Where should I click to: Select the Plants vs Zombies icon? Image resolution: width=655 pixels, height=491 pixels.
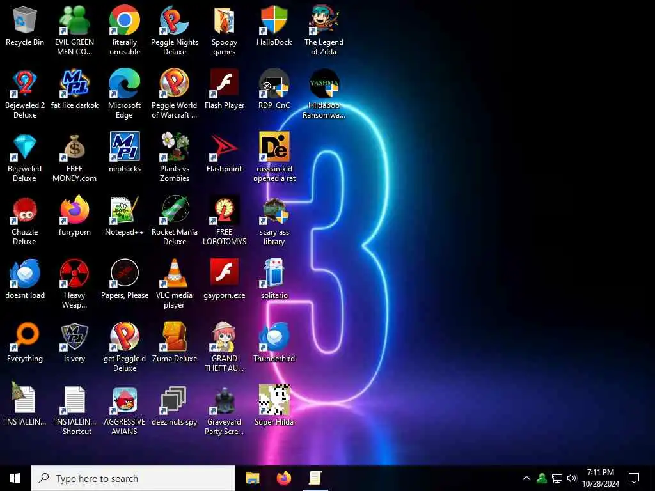click(174, 147)
